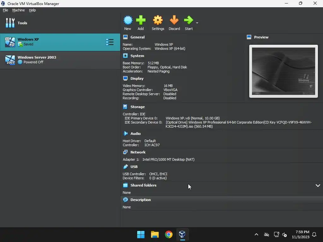Open the Windows XP machine menu icon
The image size is (323, 242).
[110, 42]
